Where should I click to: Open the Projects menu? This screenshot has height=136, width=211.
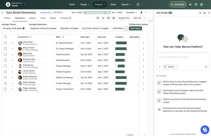pos(100,5)
